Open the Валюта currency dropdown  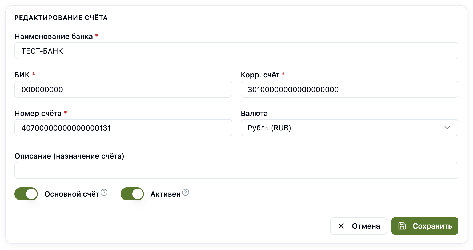349,128
